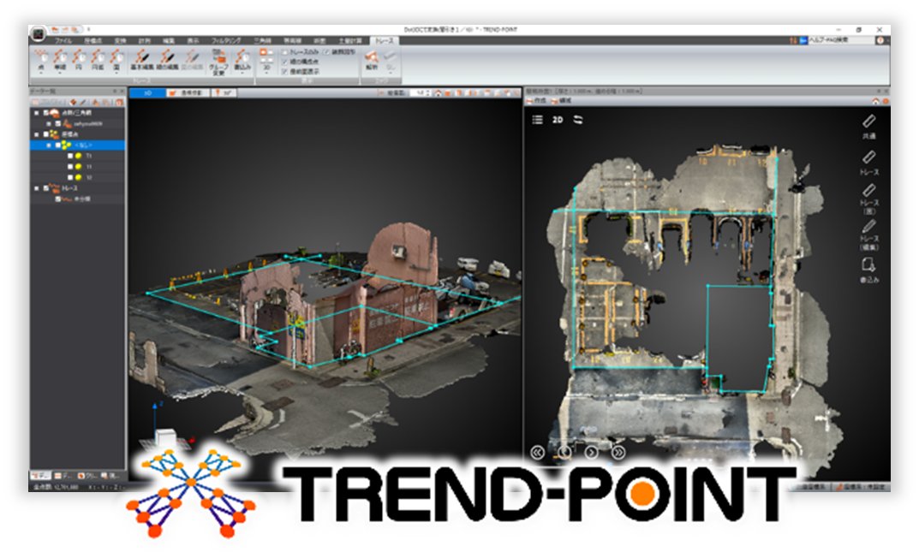This screenshot has width=919, height=558.
Task: Select the 円弧 arc trace tool
Action: click(x=98, y=60)
